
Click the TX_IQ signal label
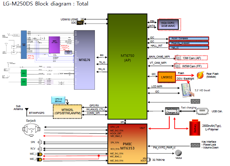(x=102, y=62)
